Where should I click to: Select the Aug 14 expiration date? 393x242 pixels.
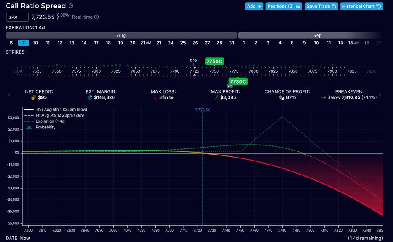pyautogui.click(x=84, y=43)
